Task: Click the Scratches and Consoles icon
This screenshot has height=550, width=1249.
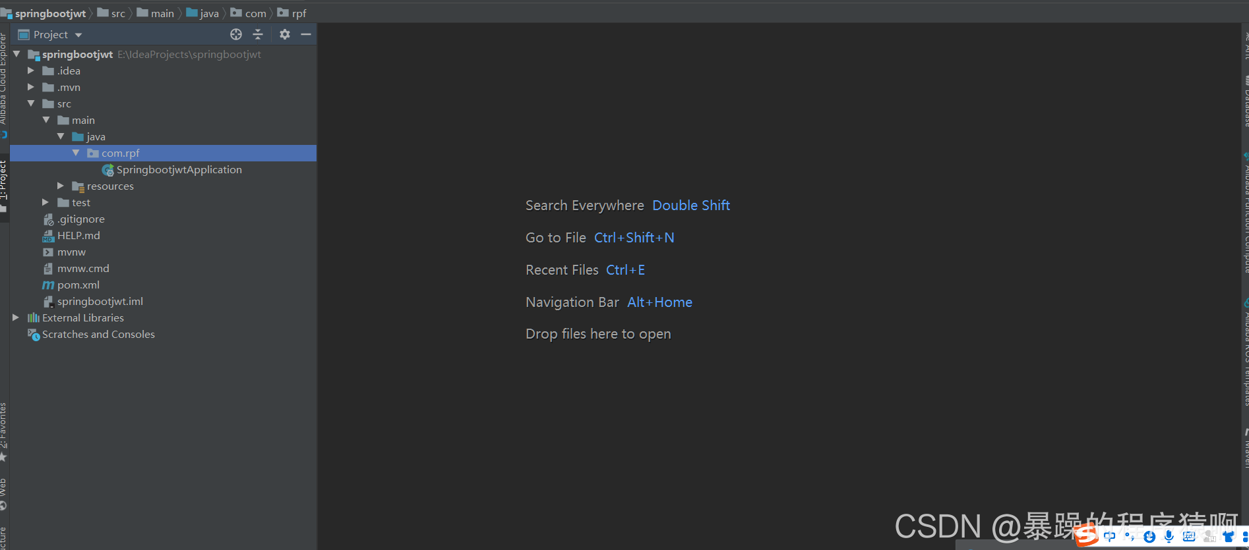Action: pyautogui.click(x=34, y=335)
